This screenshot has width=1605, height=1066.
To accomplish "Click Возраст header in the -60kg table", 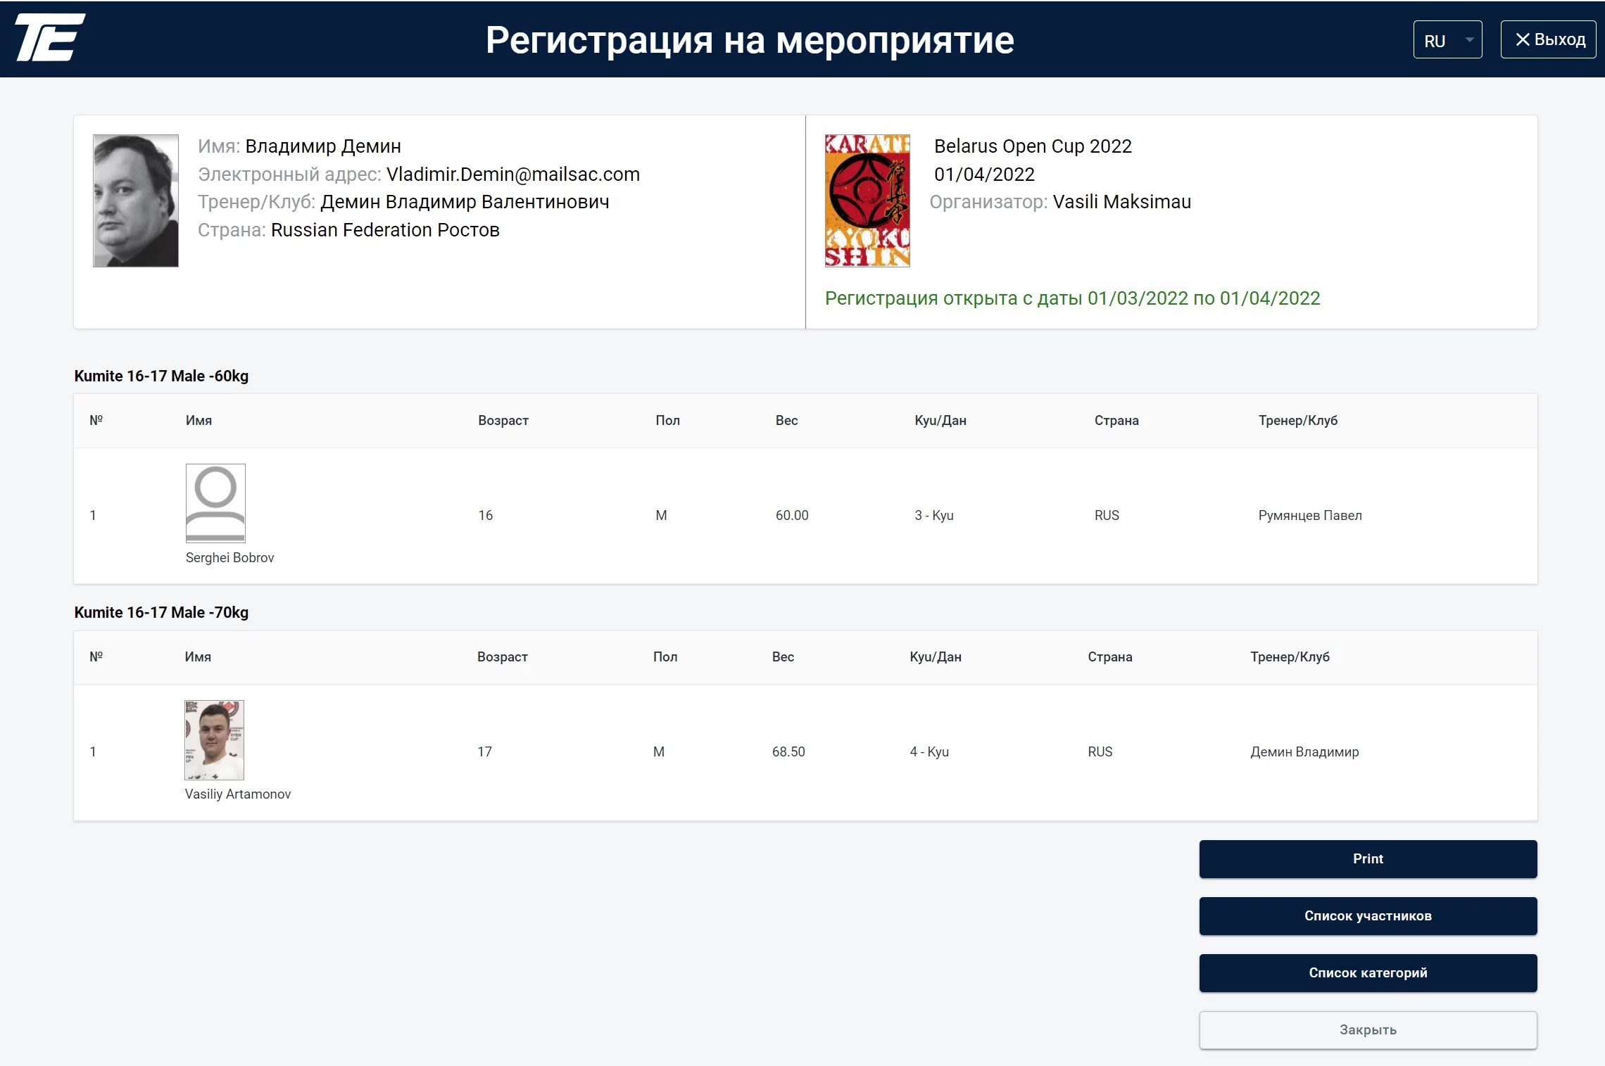I will tap(503, 420).
